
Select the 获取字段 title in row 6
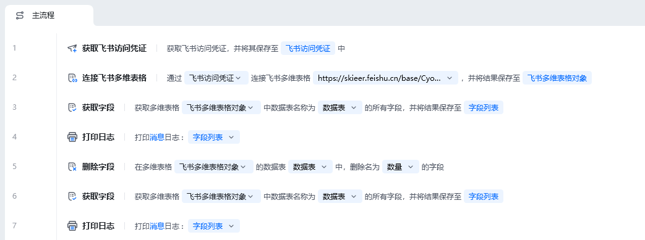point(98,196)
